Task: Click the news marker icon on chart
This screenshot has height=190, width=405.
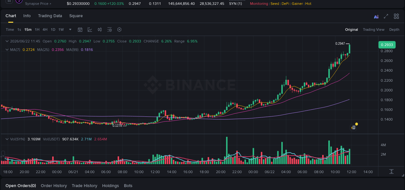Action: (x=353, y=127)
